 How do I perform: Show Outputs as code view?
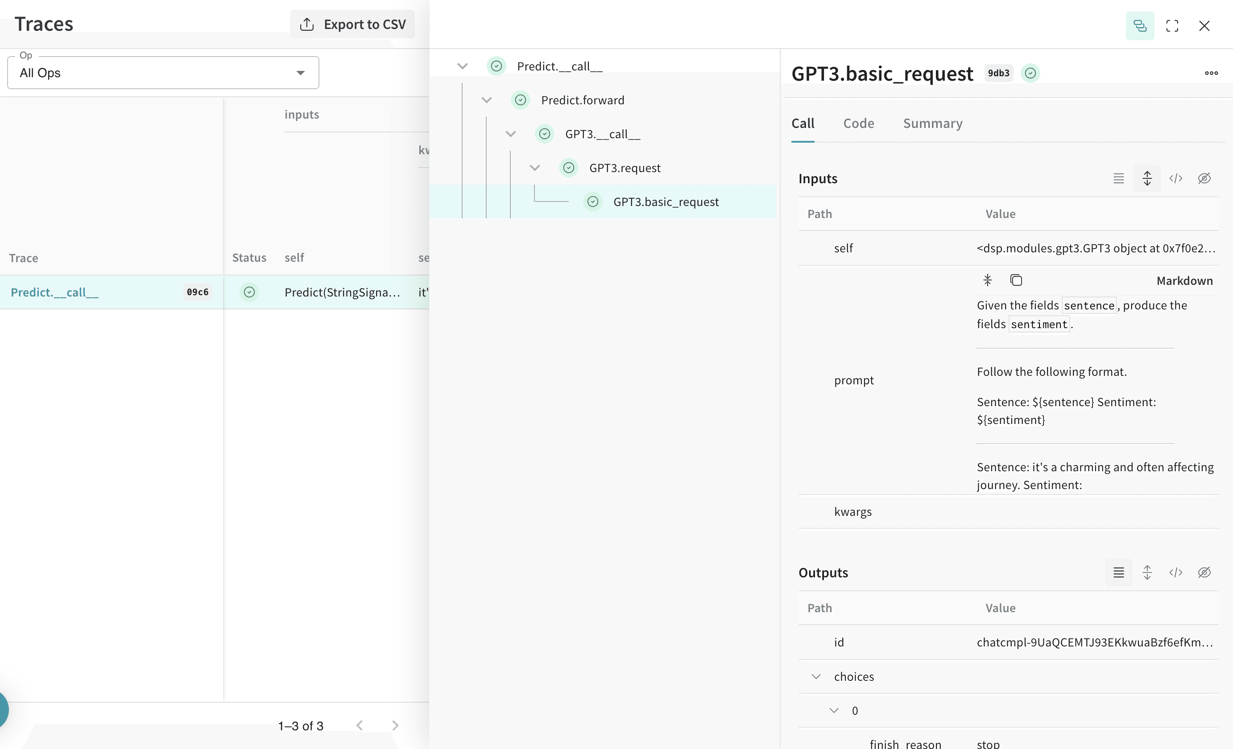pyautogui.click(x=1175, y=572)
